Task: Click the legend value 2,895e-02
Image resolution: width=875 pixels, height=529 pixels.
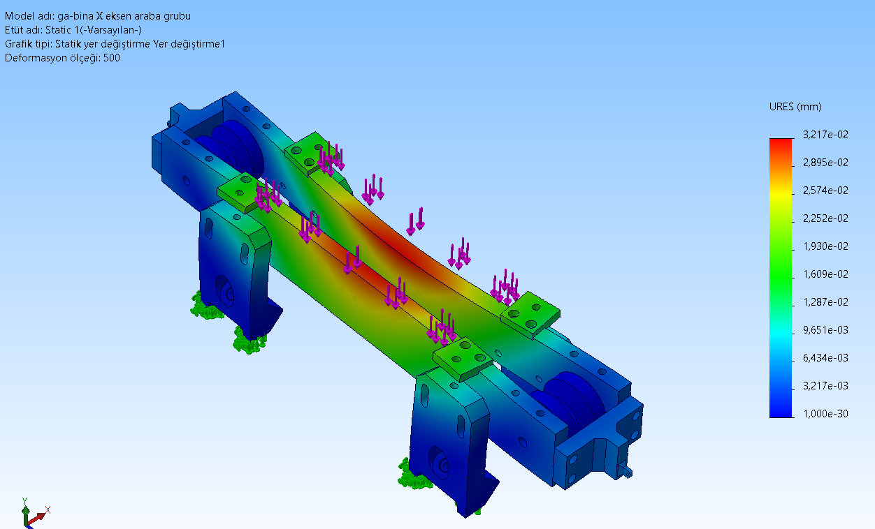Action: (826, 163)
